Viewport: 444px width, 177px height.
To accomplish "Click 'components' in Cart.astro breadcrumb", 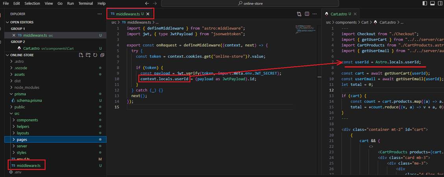I will [347, 22].
